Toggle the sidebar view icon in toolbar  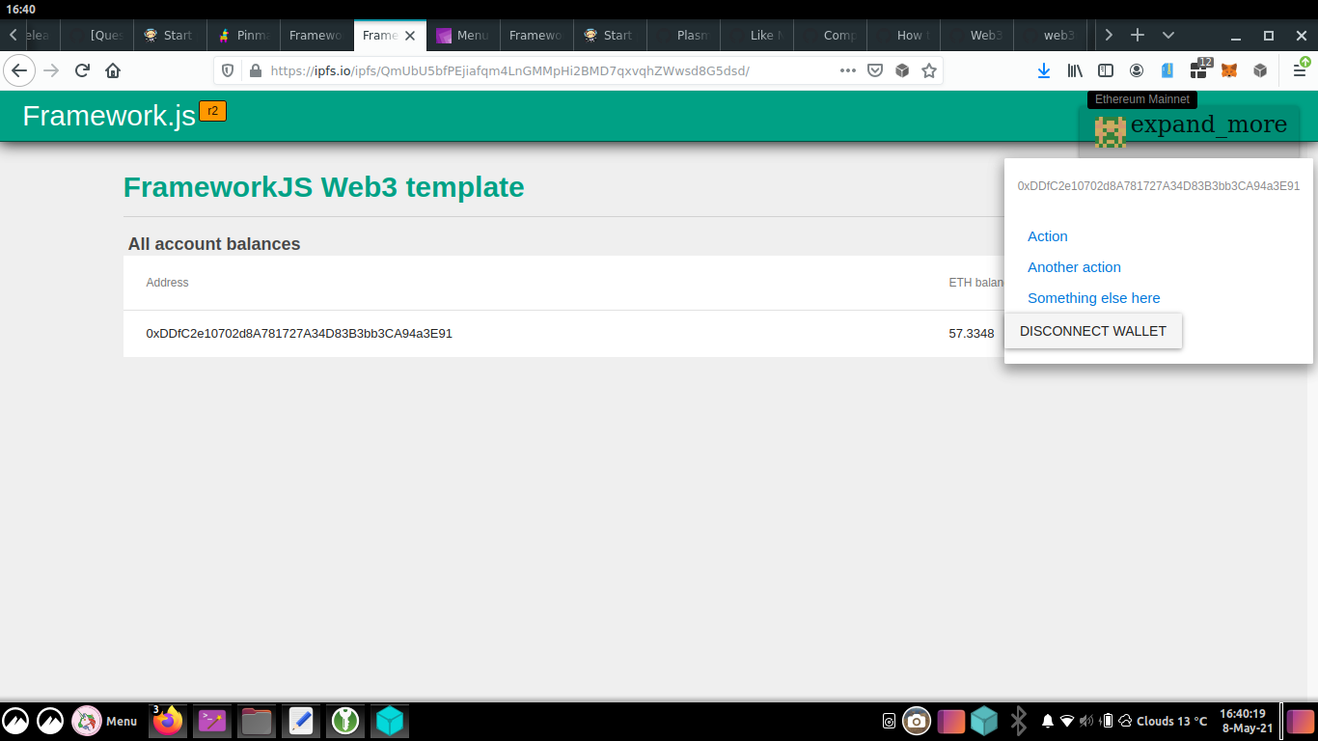coord(1106,69)
